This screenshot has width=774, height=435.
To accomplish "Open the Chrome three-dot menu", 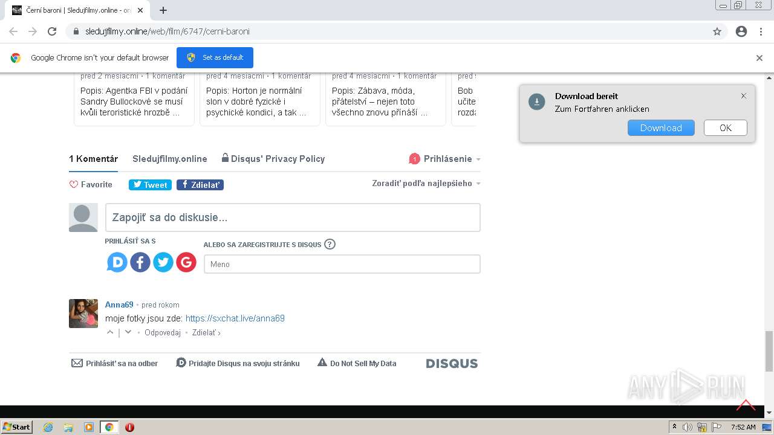I will 761,31.
